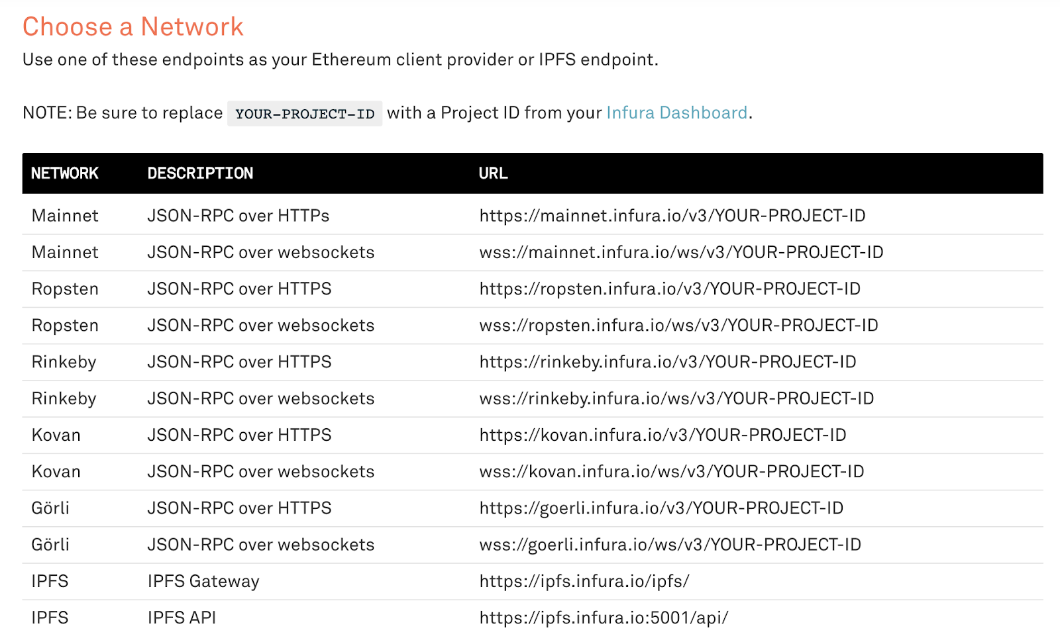
Task: Click the Ropsten JSON-RPC over HTTPS description
Action: 239,289
